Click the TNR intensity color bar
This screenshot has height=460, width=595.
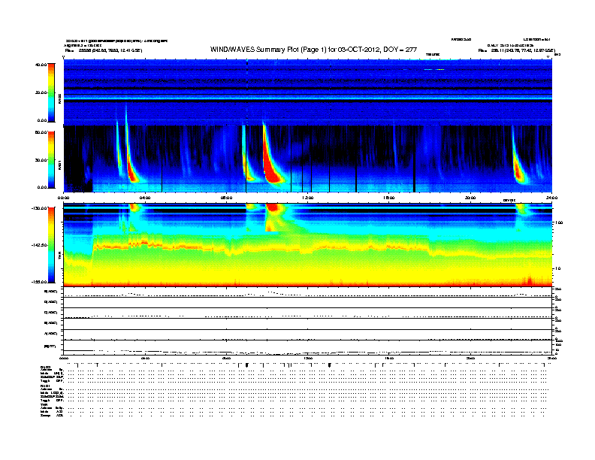[51, 245]
